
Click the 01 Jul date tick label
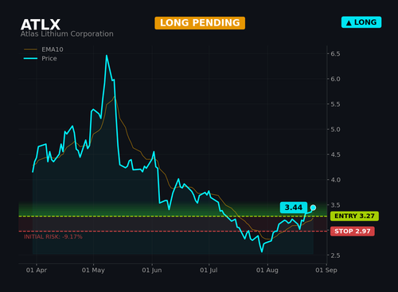coord(209,271)
